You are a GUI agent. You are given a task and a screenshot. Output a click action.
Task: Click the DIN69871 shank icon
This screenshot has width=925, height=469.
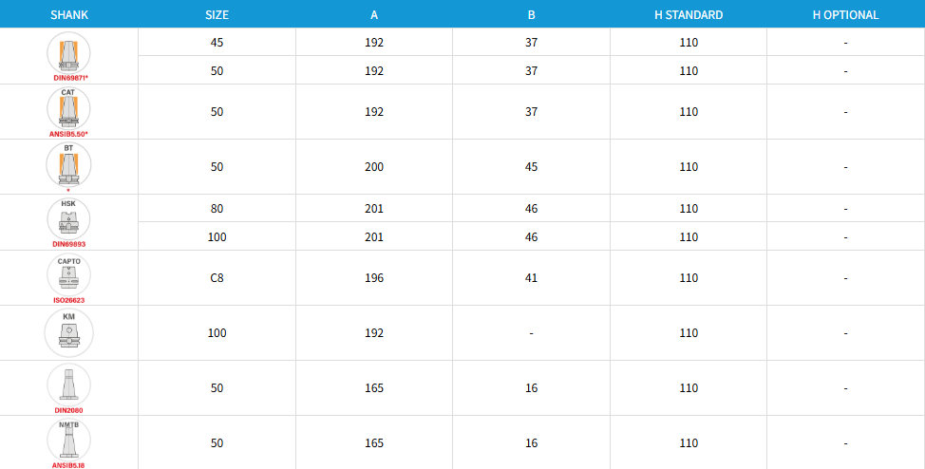point(69,53)
